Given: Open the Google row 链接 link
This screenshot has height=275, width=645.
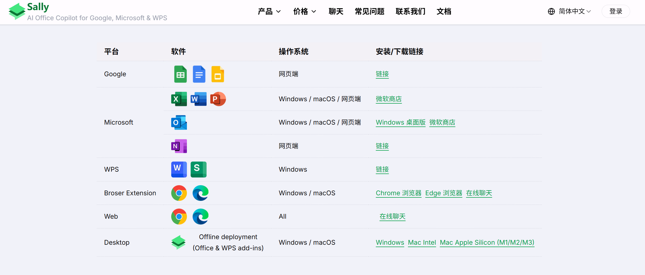Looking at the screenshot, I should 382,74.
